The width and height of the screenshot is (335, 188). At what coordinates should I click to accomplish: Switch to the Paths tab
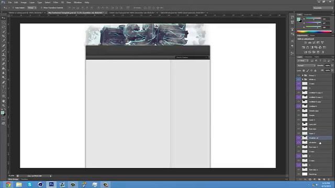[x=317, y=57]
